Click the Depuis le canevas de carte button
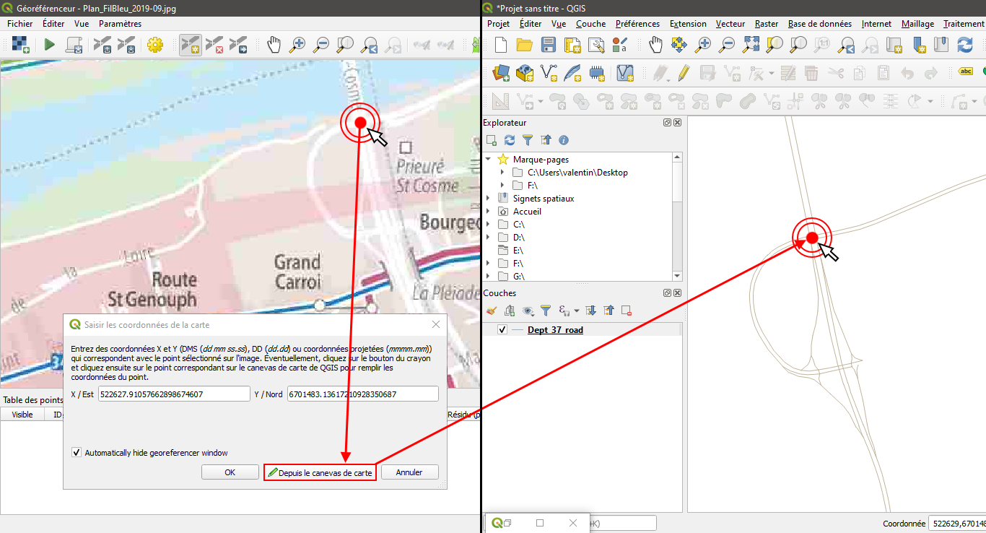The height and width of the screenshot is (533, 986). [x=320, y=473]
